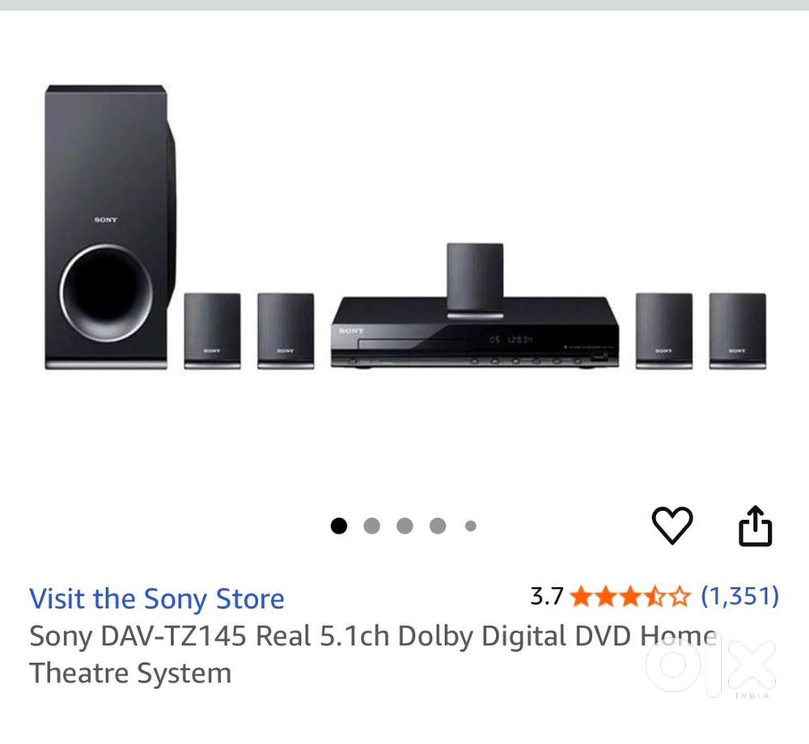Tap the center speaker atop the player
The height and width of the screenshot is (744, 809).
[475, 278]
